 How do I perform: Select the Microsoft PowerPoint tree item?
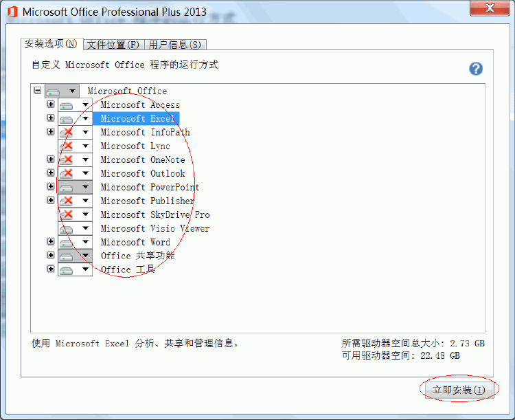click(150, 187)
